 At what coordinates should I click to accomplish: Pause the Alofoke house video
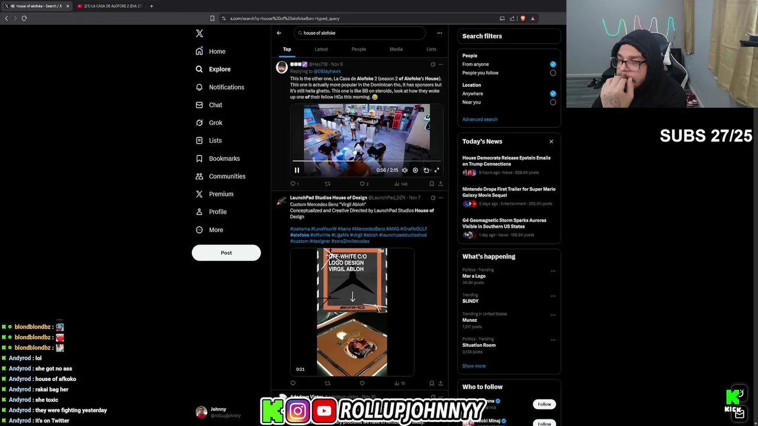pyautogui.click(x=297, y=170)
